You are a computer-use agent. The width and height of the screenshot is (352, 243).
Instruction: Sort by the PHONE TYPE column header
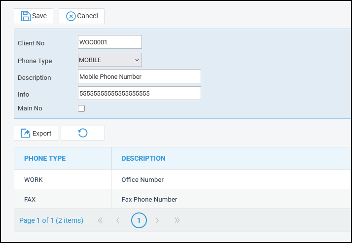[x=45, y=158]
